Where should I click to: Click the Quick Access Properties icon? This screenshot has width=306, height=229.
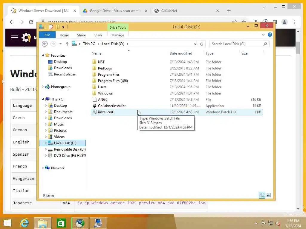pos(51,27)
